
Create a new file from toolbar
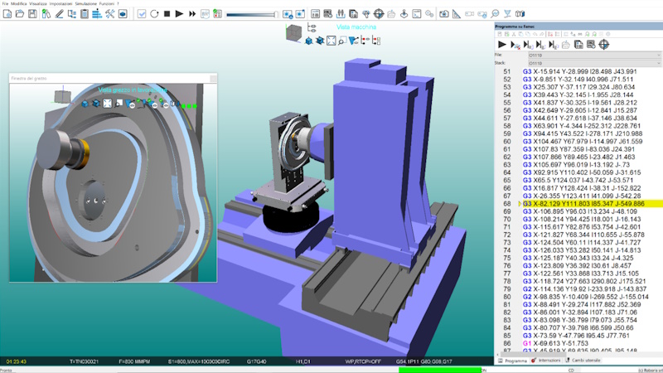point(8,14)
